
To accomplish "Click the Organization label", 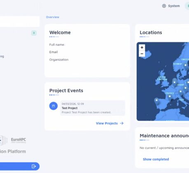I will [59, 60].
